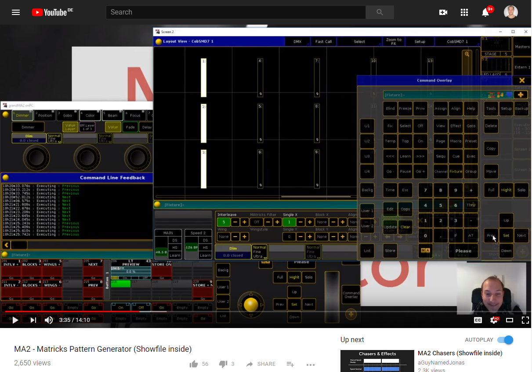Click Clear in the Command Overlay
The height and width of the screenshot is (372, 532).
405,227
